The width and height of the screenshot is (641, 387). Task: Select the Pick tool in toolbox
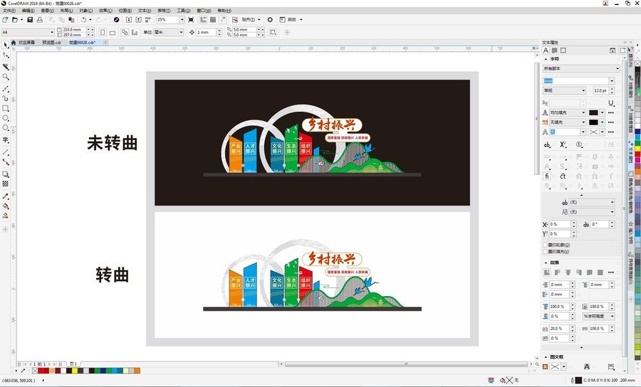(x=5, y=45)
